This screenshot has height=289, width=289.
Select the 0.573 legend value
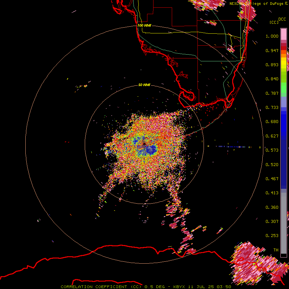[x=272, y=150]
